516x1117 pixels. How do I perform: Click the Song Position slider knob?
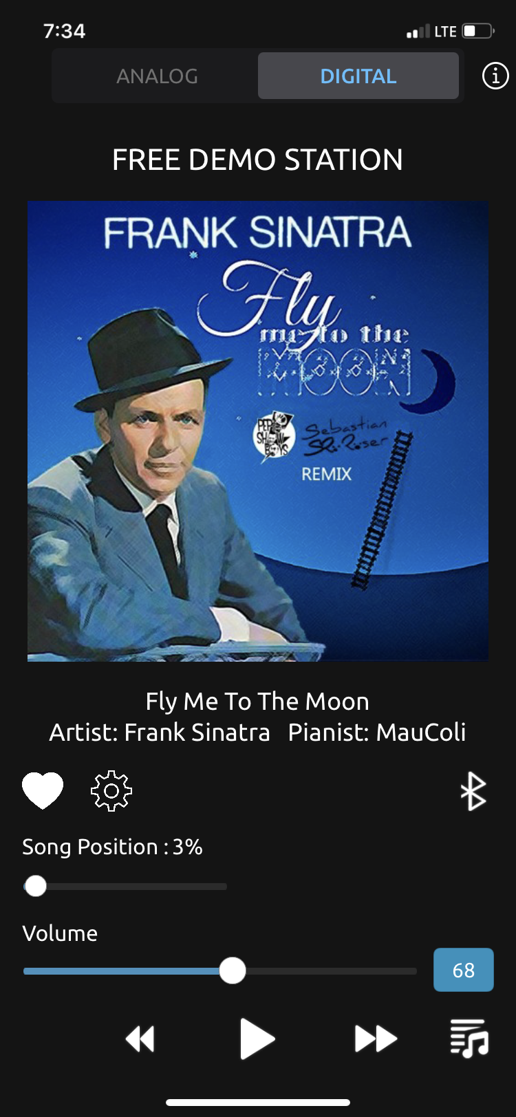pos(35,886)
